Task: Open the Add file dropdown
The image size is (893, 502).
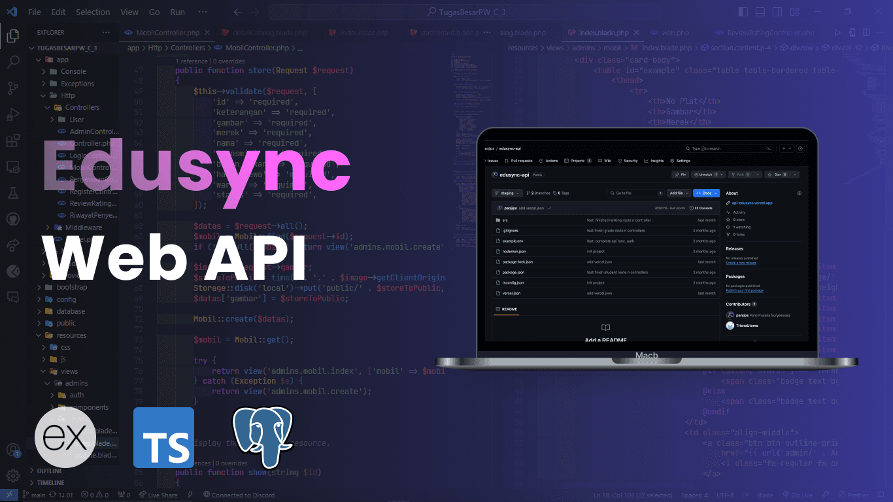Action: point(679,193)
